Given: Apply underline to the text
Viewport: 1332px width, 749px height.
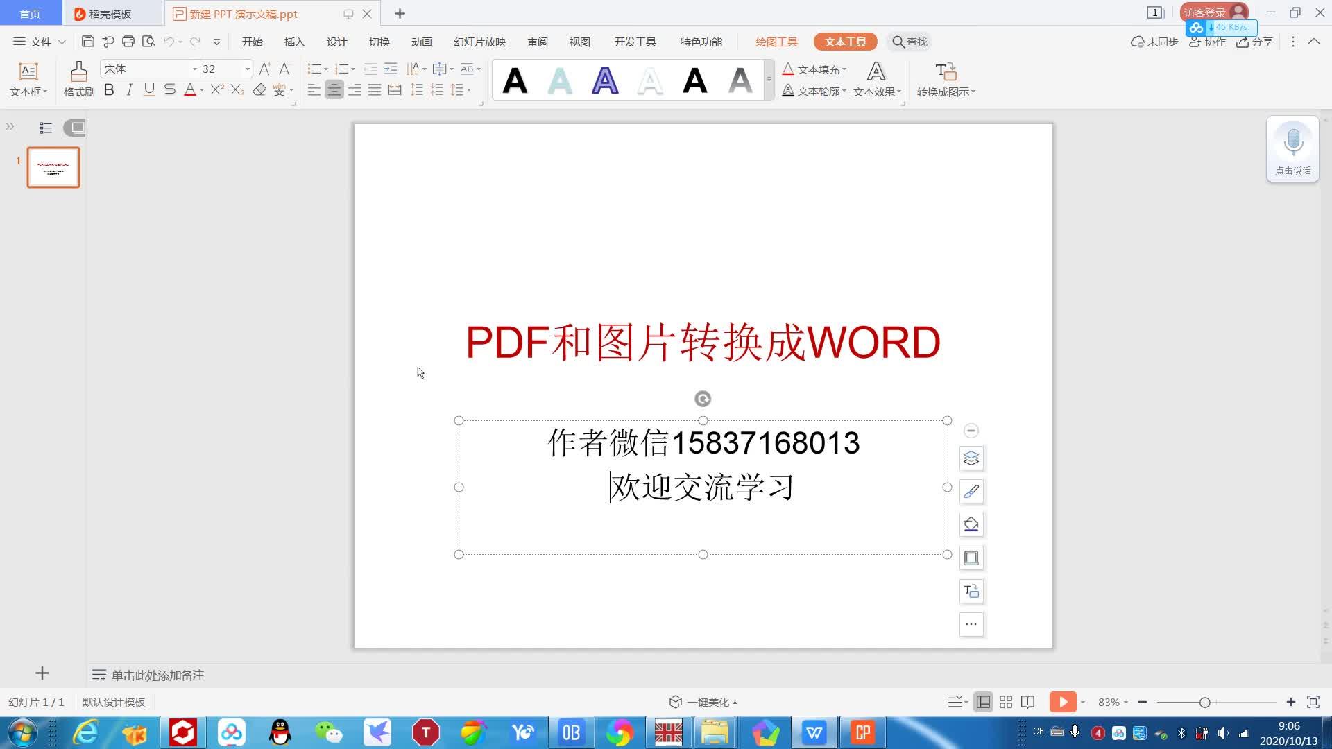Looking at the screenshot, I should point(148,89).
